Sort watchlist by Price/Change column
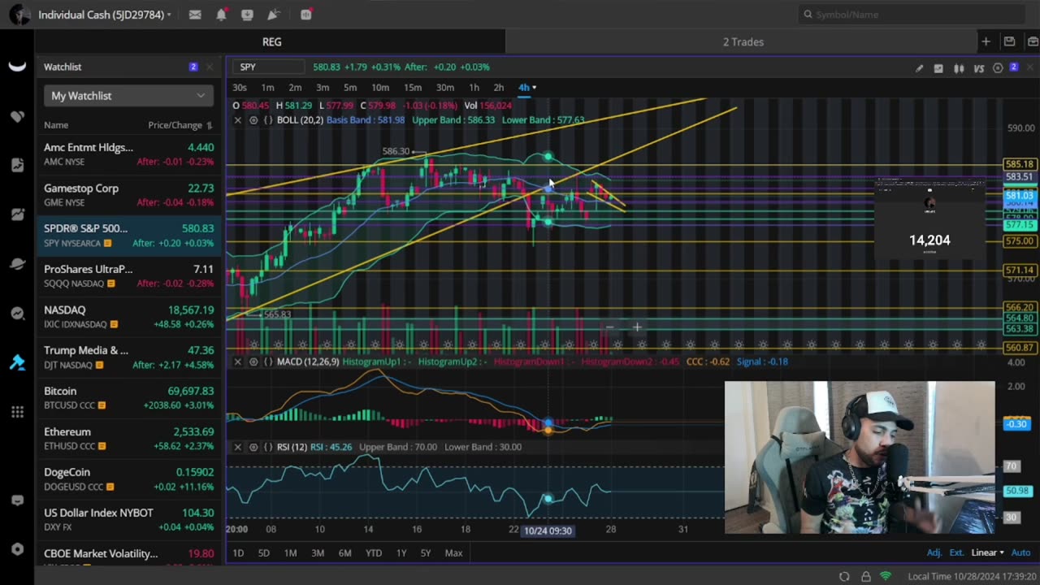Image resolution: width=1040 pixels, height=585 pixels. (x=180, y=125)
